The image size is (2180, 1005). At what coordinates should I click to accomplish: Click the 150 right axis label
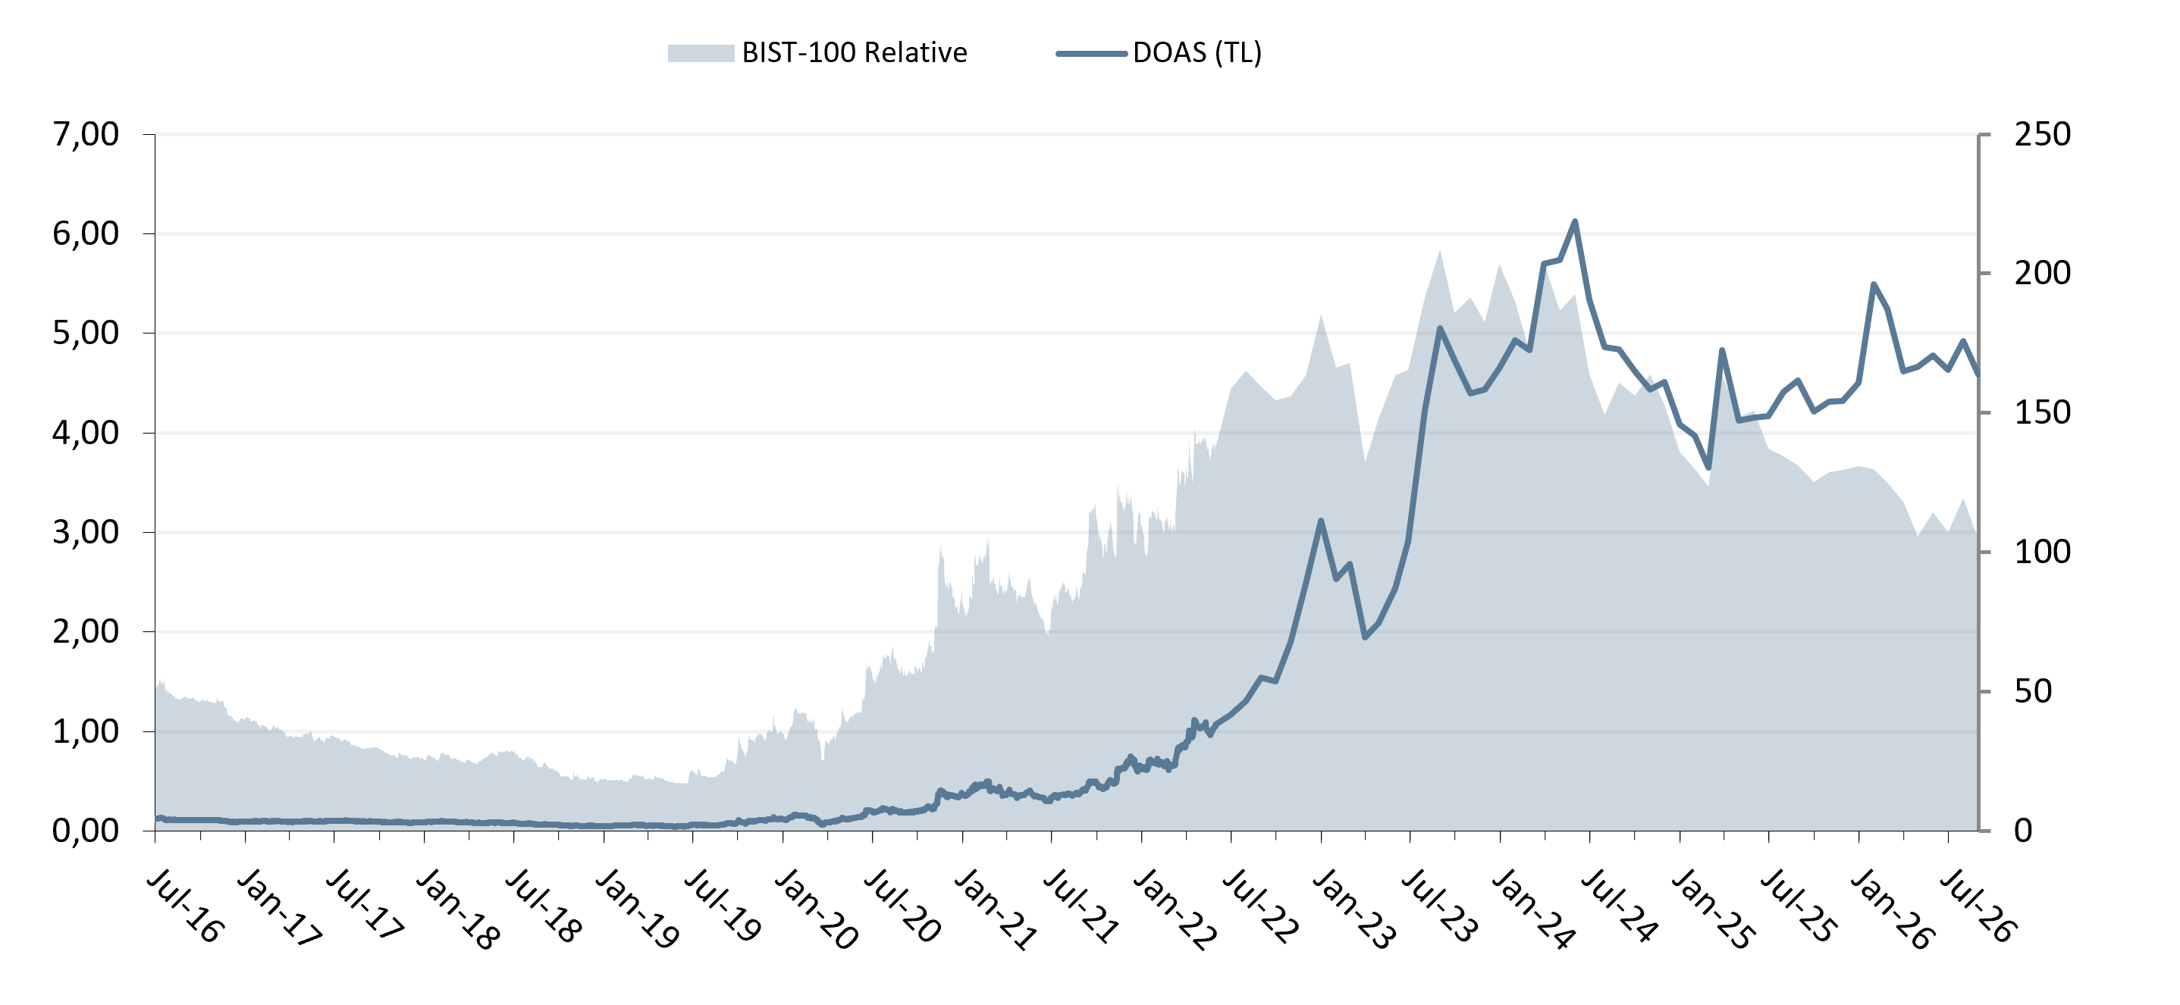pyautogui.click(x=2042, y=412)
